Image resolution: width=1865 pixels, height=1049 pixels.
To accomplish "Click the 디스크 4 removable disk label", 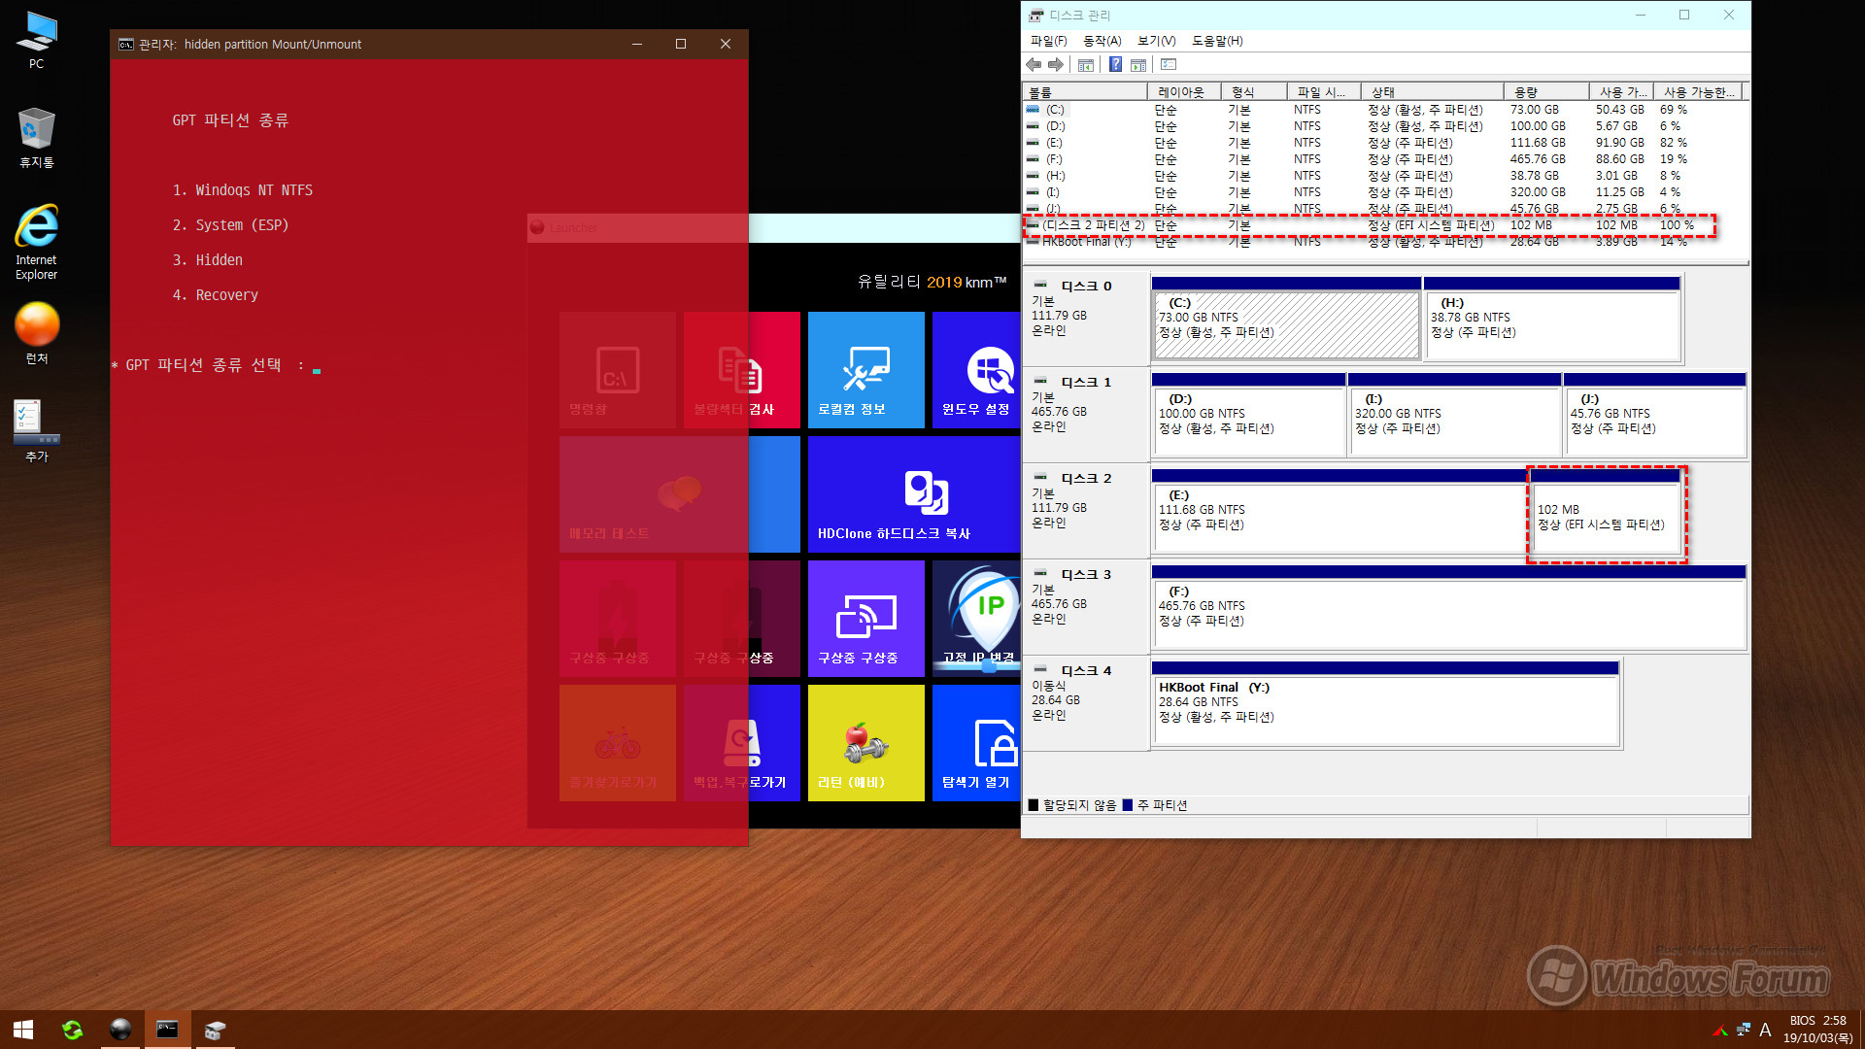I will click(x=1086, y=671).
